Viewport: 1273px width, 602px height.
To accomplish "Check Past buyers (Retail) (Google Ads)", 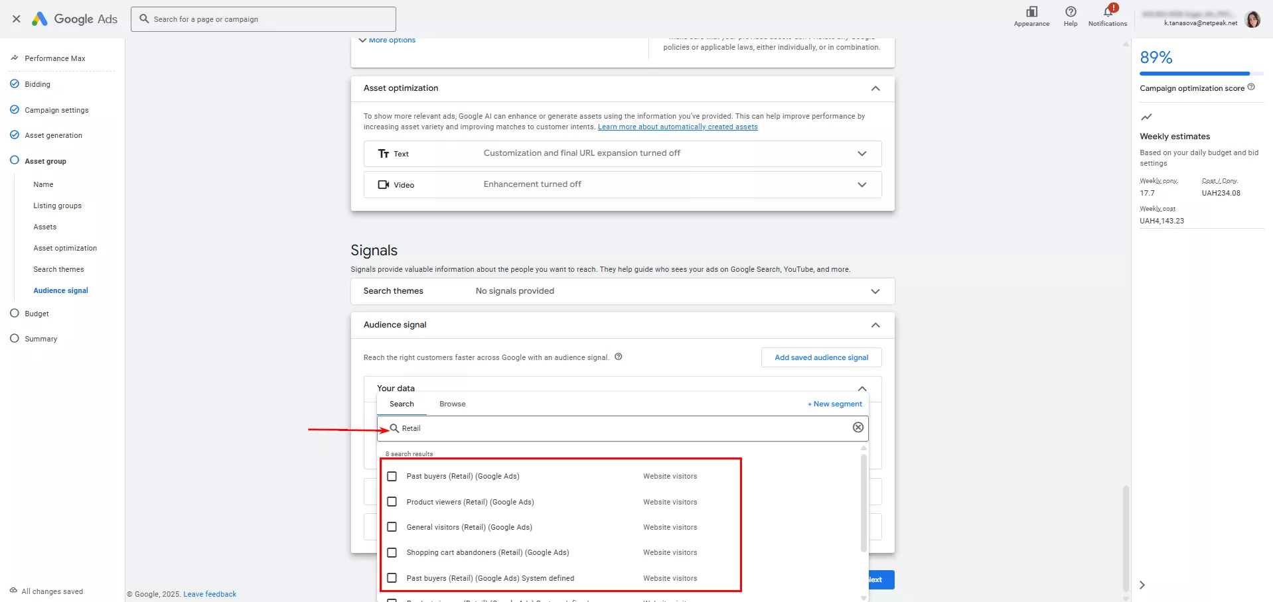I will click(x=392, y=477).
